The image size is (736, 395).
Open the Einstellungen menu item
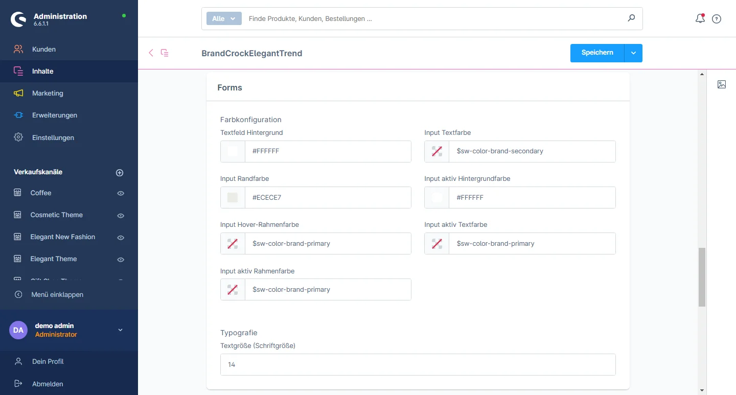53,137
